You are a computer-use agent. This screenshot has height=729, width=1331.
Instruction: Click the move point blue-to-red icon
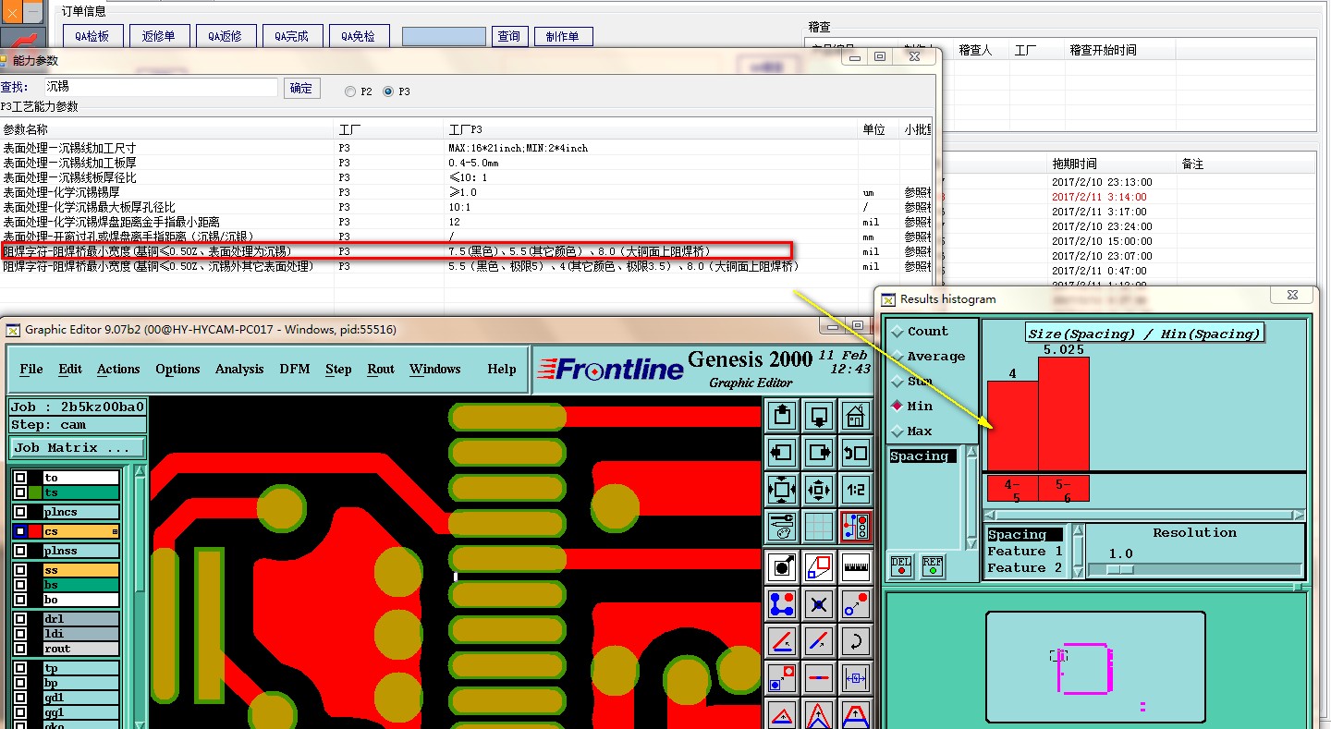coord(856,603)
